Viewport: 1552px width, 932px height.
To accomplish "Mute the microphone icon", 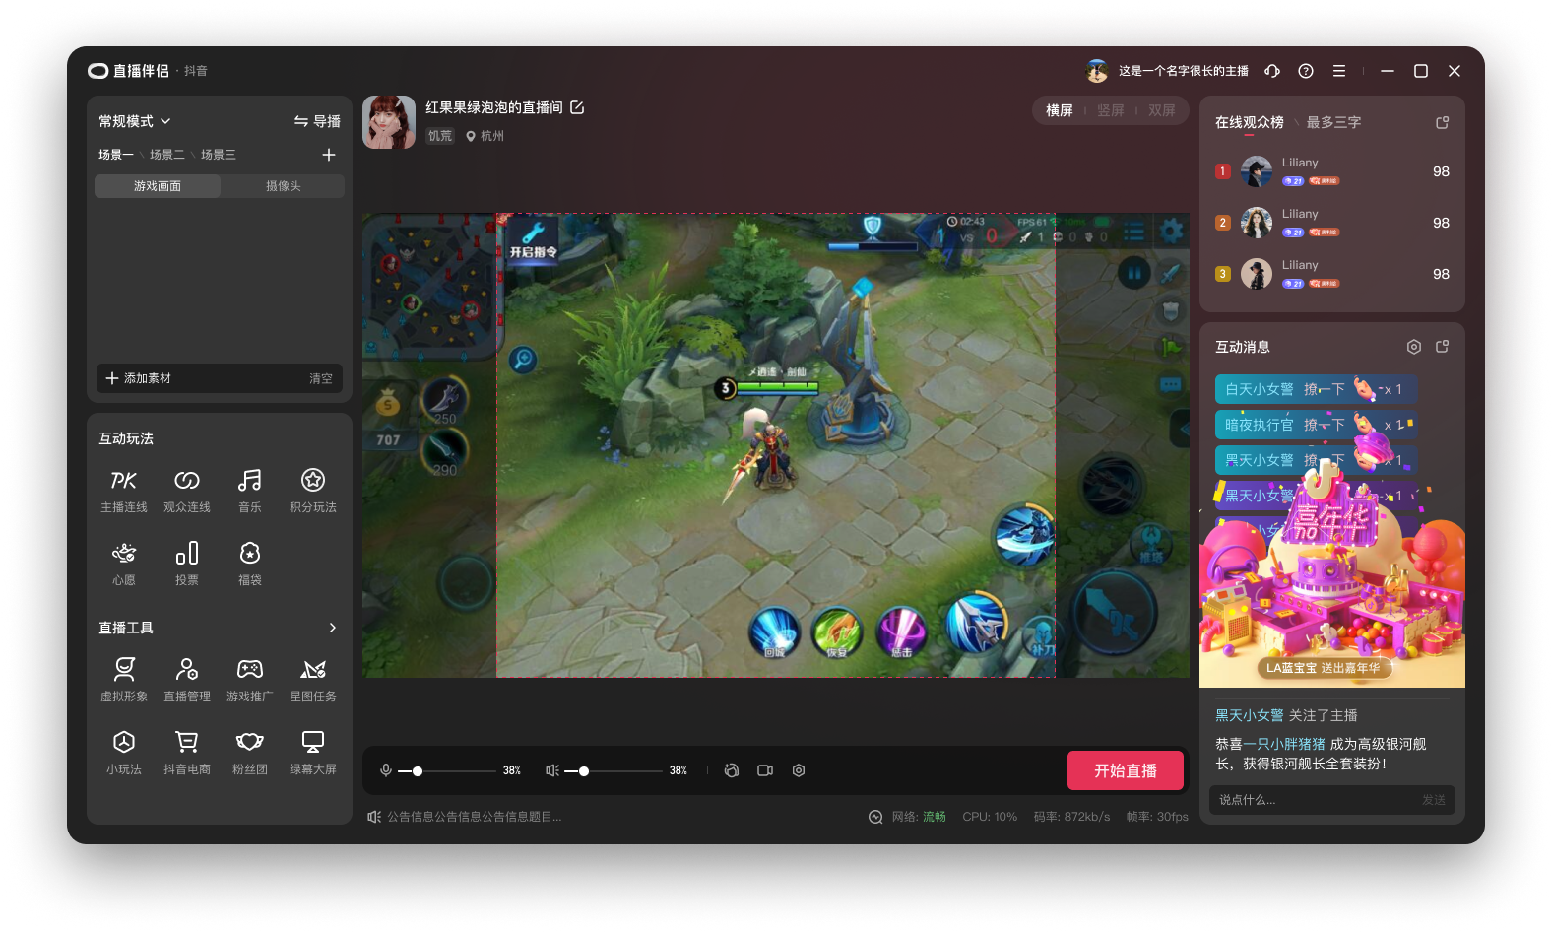I will 386,770.
